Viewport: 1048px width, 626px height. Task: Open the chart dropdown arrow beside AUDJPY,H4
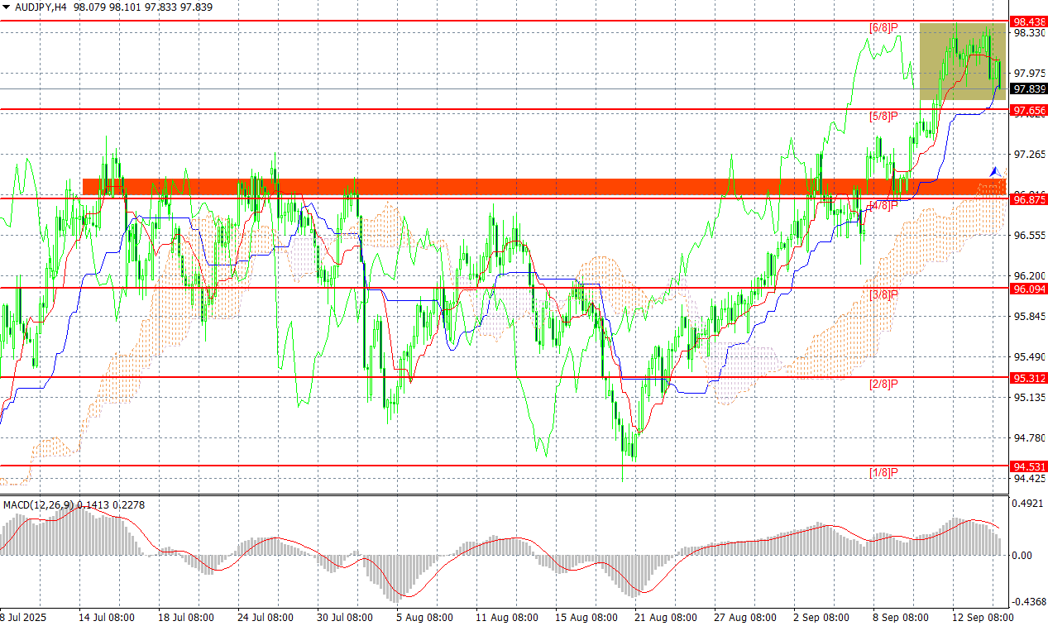click(x=7, y=7)
